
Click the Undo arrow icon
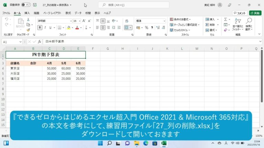pyautogui.click(x=7, y=19)
